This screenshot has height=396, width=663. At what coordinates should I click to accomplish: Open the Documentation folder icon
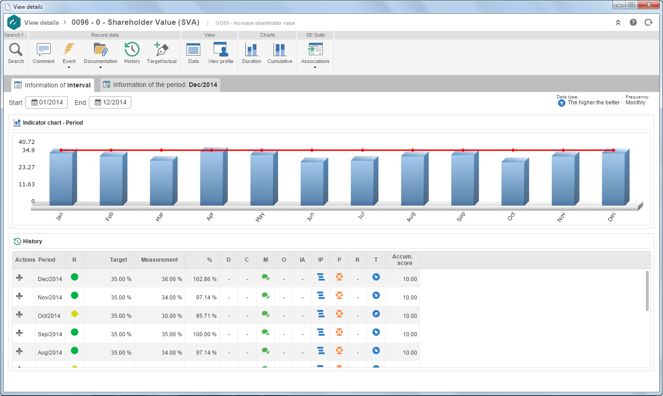tap(100, 49)
